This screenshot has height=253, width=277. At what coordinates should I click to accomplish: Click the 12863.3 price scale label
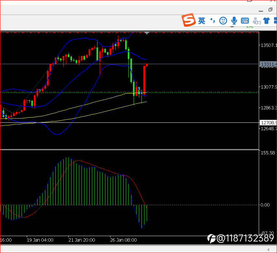click(269, 108)
